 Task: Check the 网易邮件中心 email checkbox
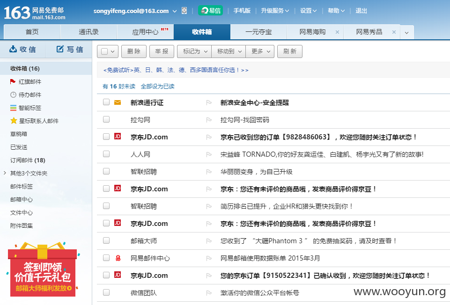tap(106, 258)
